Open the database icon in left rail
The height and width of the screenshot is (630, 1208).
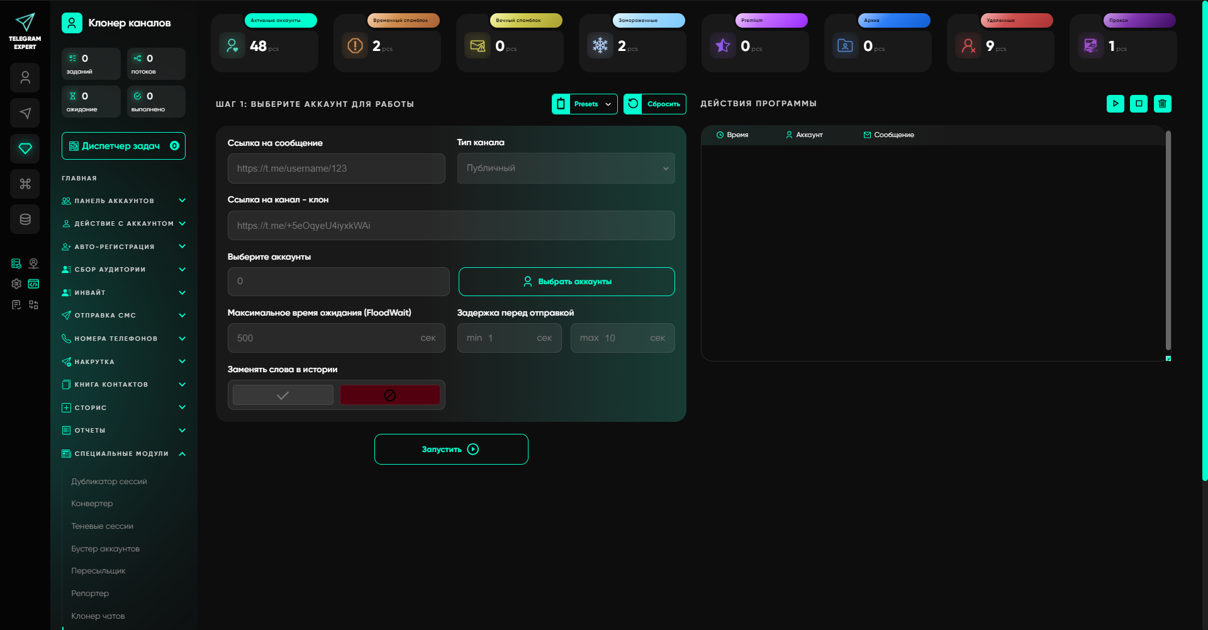(x=25, y=219)
